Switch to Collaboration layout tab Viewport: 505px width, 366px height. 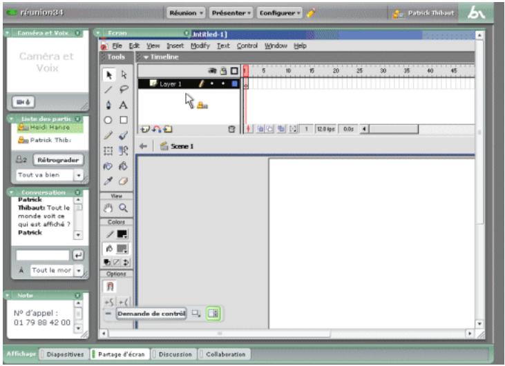pos(225,354)
